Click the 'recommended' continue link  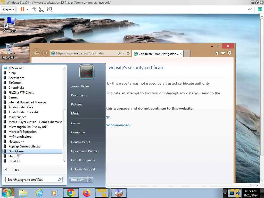(x=118, y=125)
